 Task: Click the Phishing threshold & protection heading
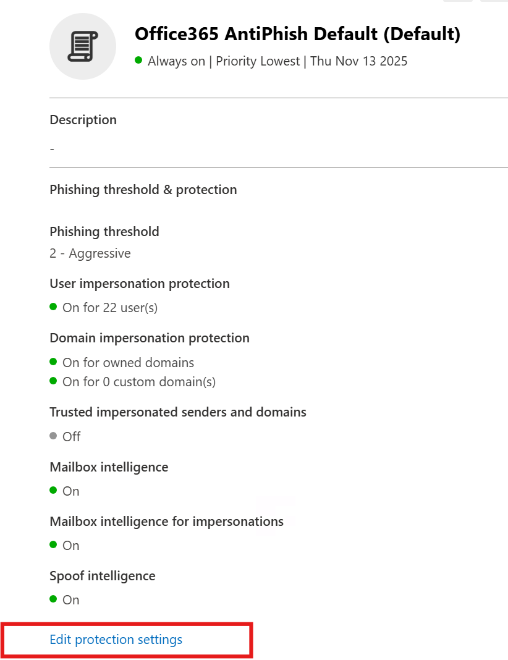pyautogui.click(x=143, y=190)
